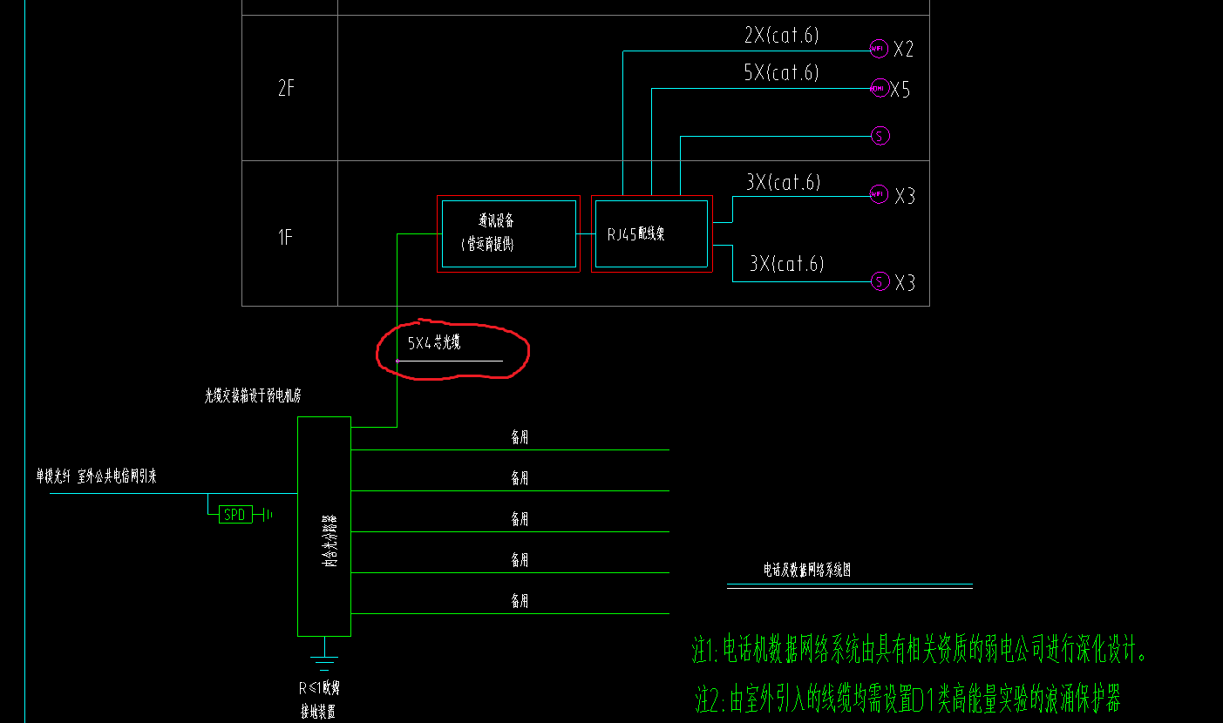Select the SPD surge protector box
The image size is (1223, 723).
tap(234, 515)
